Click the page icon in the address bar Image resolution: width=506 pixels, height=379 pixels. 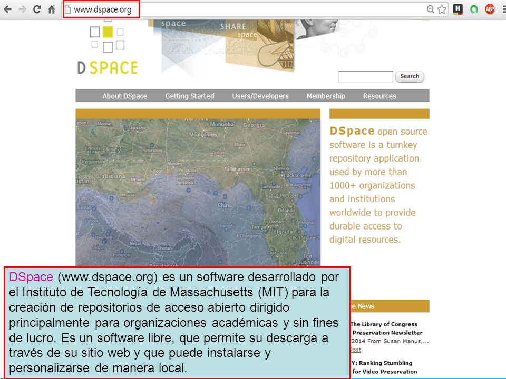pyautogui.click(x=68, y=9)
